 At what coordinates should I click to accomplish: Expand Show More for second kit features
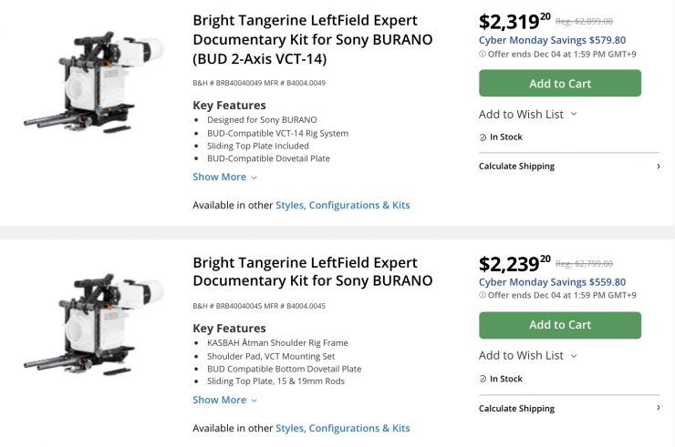coord(224,400)
